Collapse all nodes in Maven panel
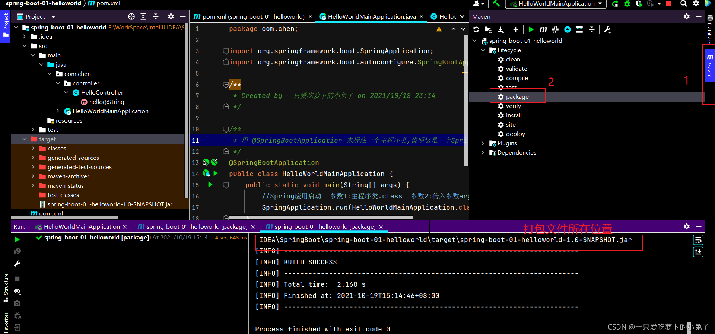715x334 pixels. [592, 29]
